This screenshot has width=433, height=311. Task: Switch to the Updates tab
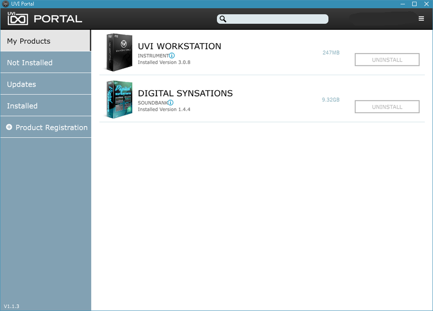pyautogui.click(x=45, y=84)
